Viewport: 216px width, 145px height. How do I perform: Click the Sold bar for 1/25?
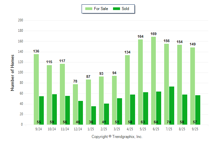click(94, 115)
